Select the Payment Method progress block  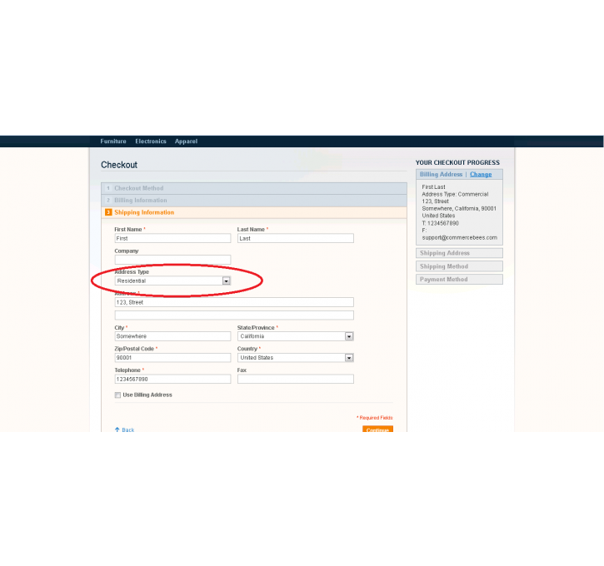pos(459,280)
